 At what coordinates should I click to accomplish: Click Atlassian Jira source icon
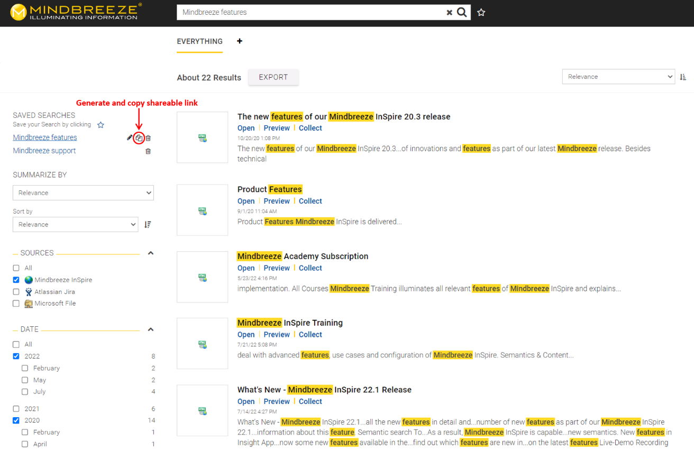pos(29,292)
